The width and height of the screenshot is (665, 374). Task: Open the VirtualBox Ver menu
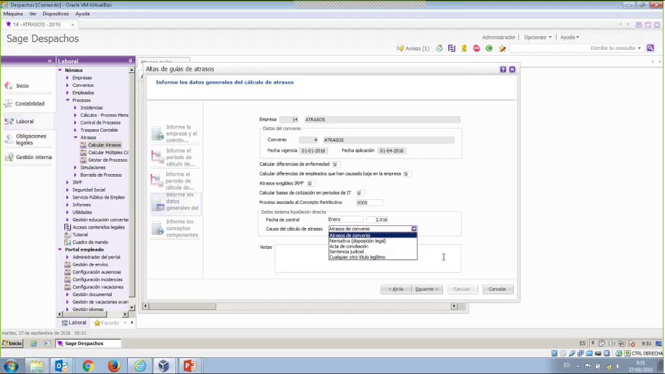pos(33,14)
